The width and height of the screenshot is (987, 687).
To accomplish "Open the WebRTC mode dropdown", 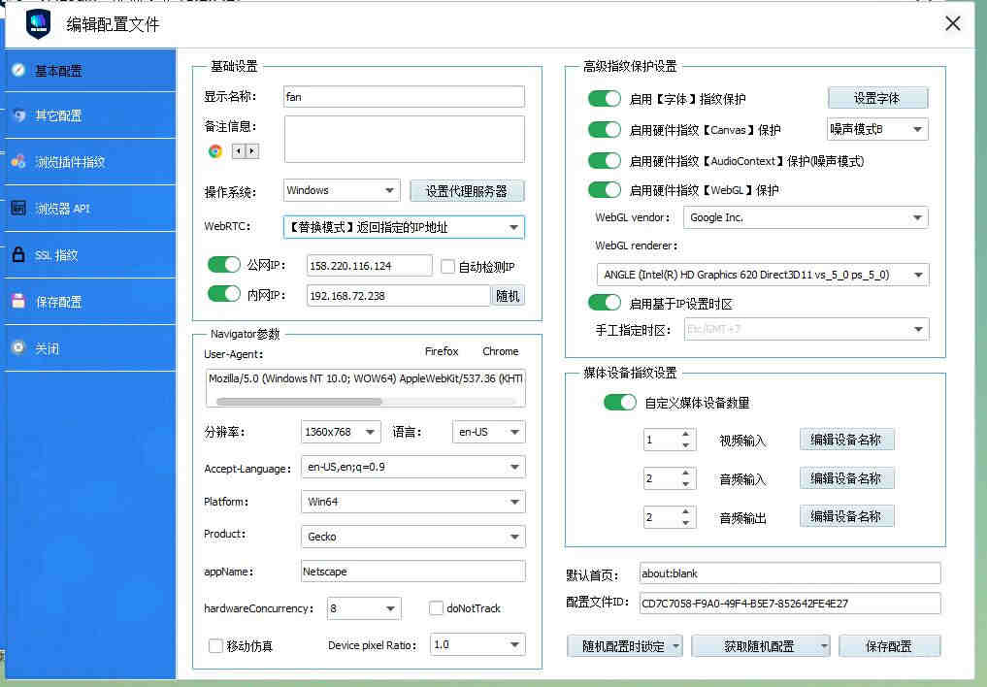I will pyautogui.click(x=404, y=227).
